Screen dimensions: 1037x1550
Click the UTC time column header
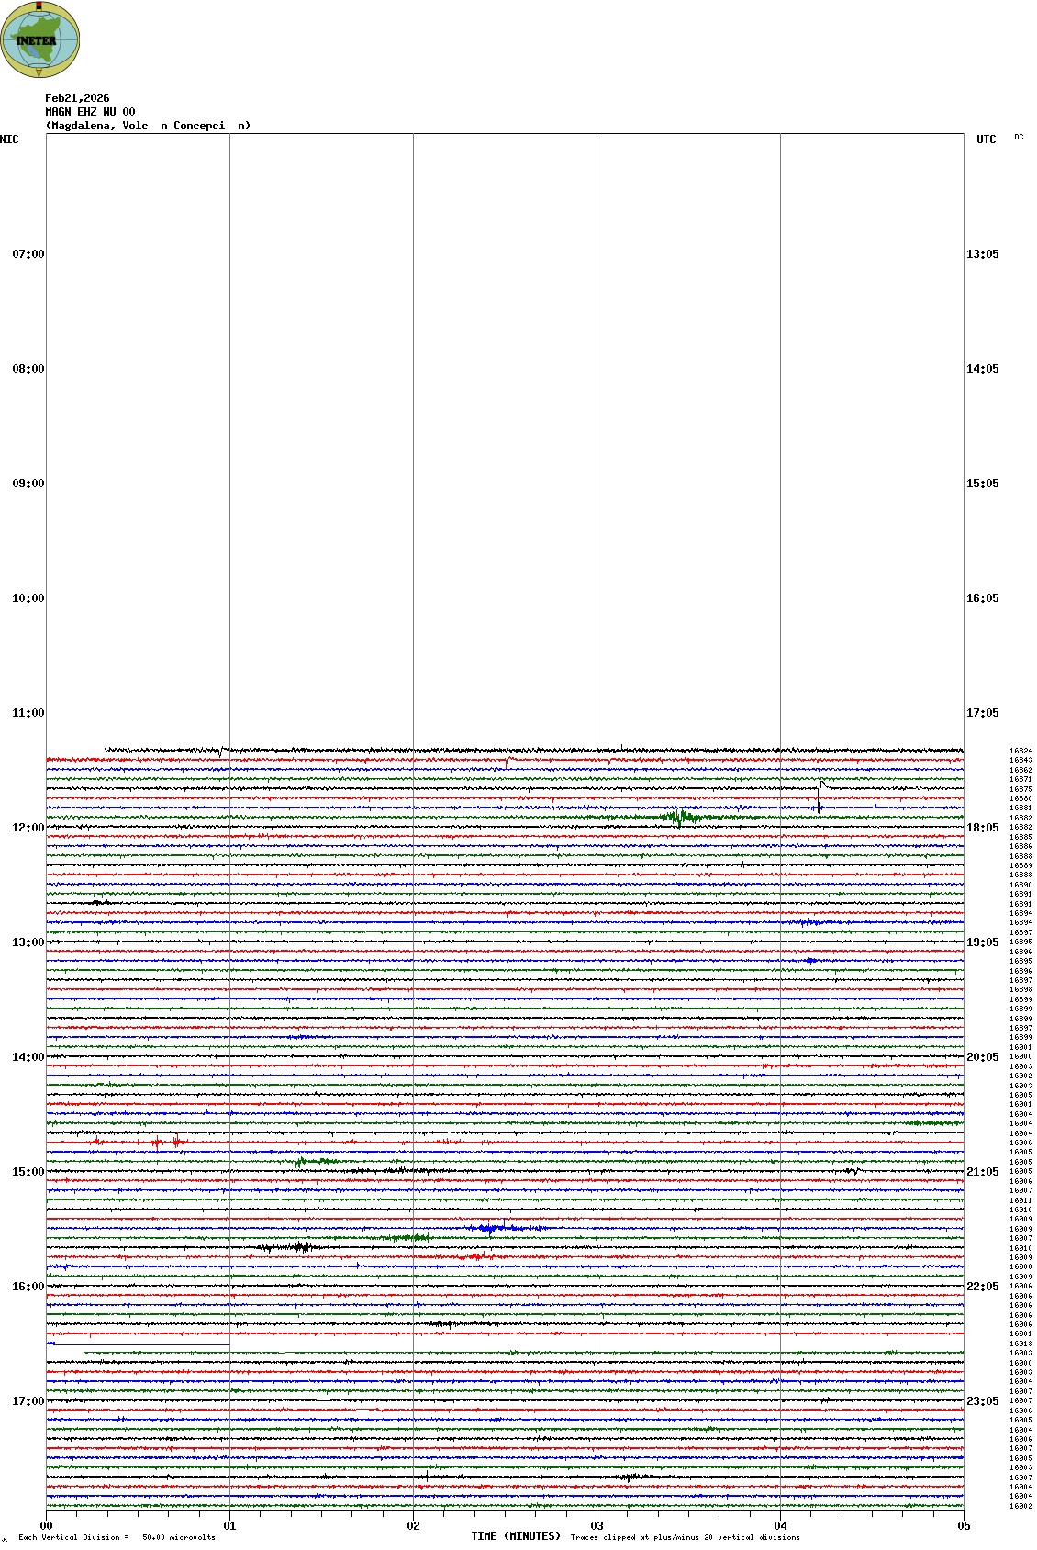click(x=986, y=139)
